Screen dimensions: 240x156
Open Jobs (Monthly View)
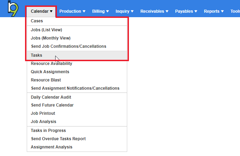pos(50,38)
